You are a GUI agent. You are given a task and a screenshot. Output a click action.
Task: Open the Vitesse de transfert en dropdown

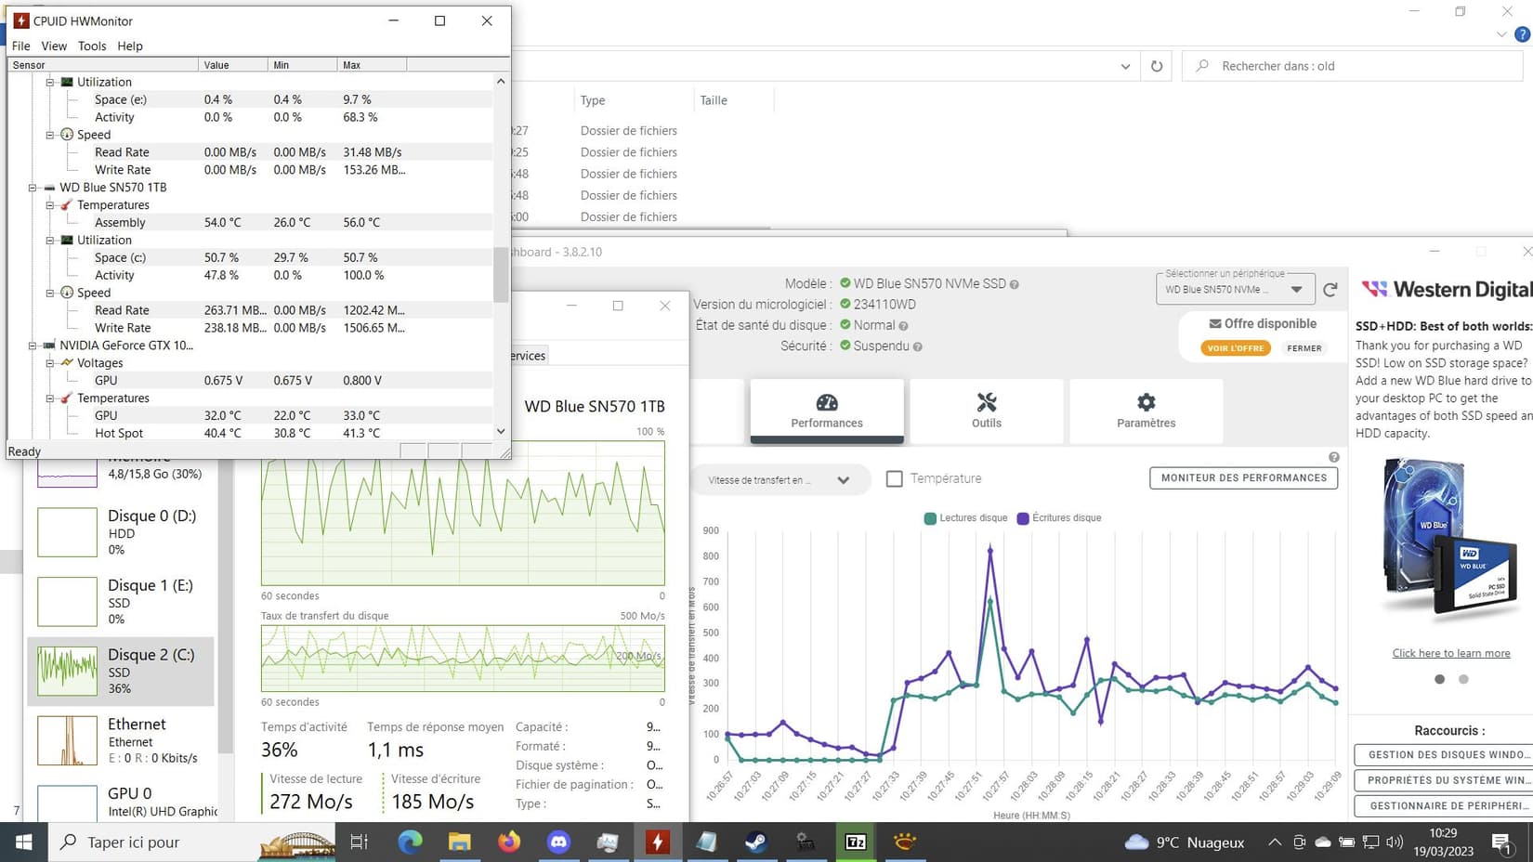coord(779,480)
